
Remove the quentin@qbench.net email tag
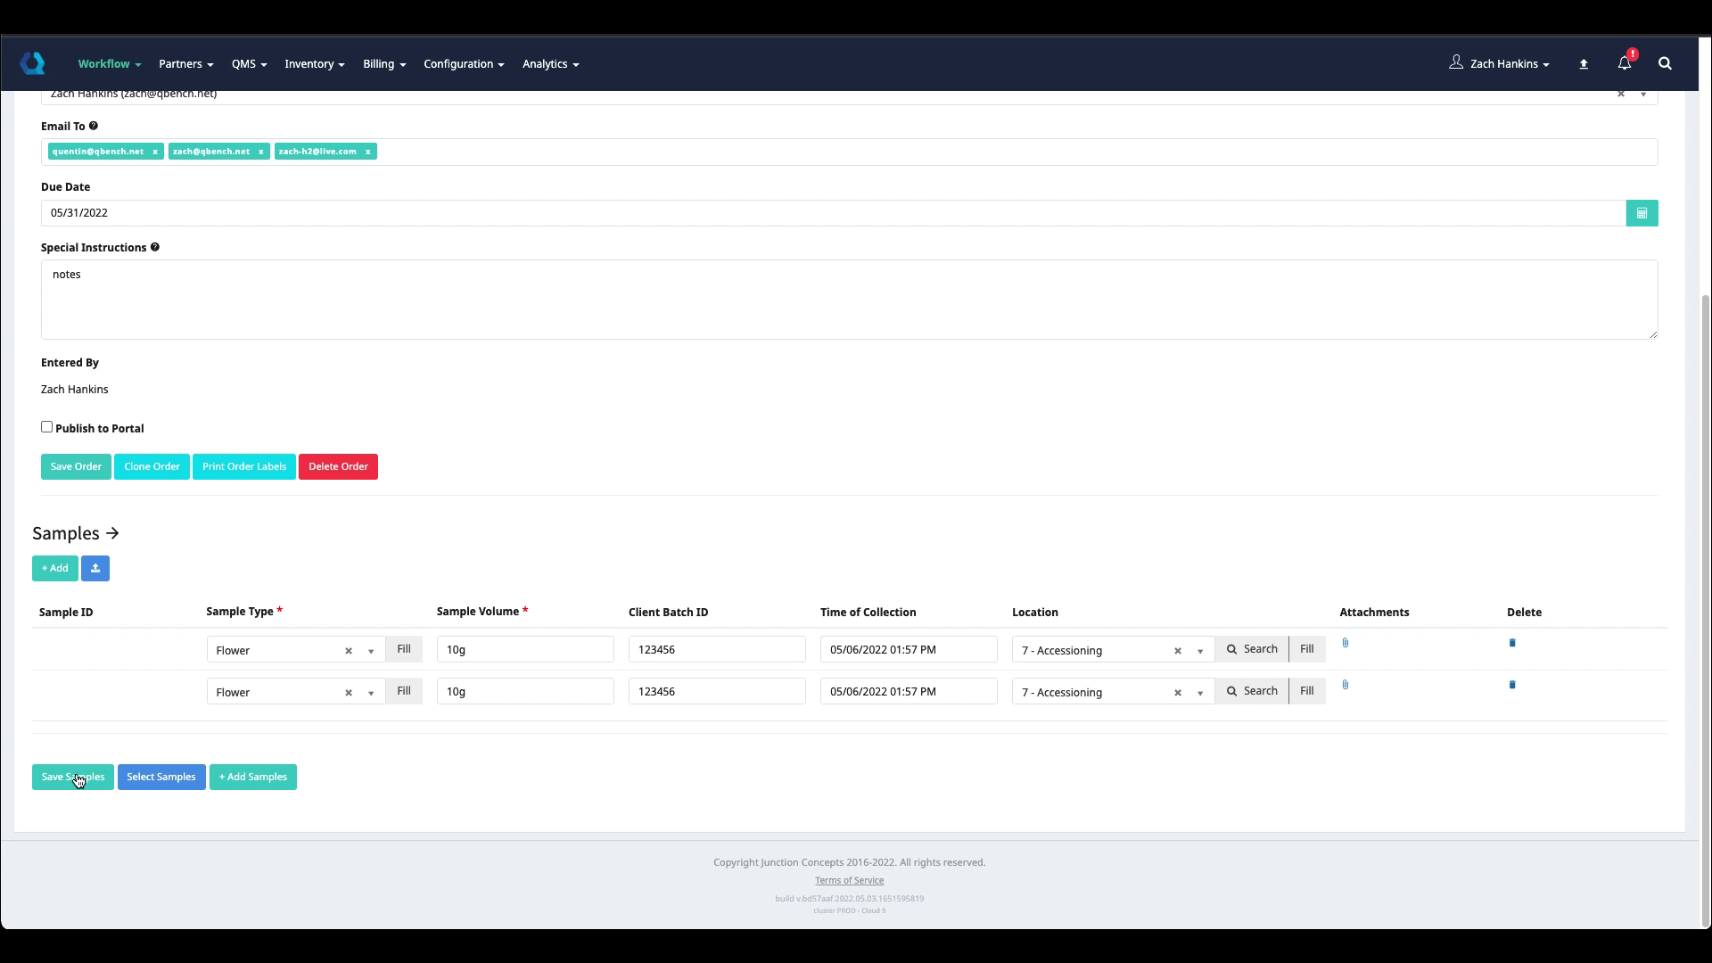[x=155, y=152]
